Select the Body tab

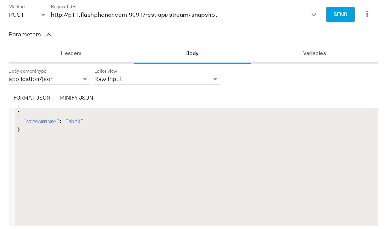(192, 53)
